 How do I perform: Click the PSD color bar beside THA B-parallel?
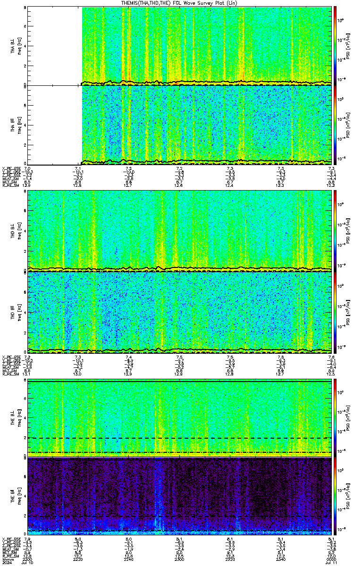click(x=336, y=125)
